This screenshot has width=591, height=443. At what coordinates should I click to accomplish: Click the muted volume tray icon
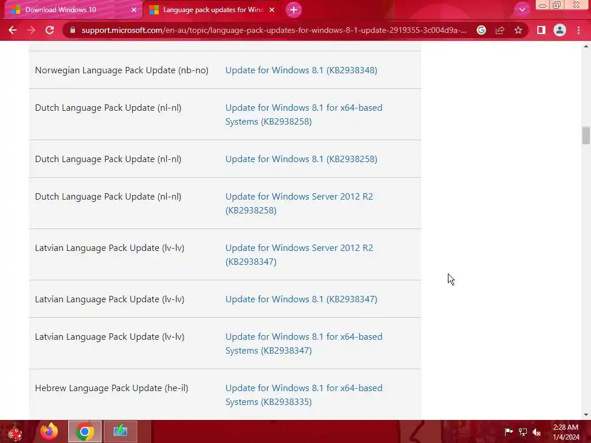click(537, 431)
